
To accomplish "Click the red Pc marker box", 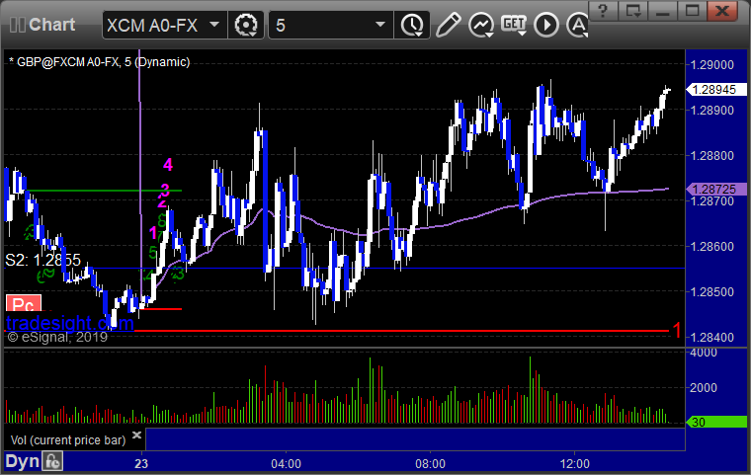I will 24,304.
